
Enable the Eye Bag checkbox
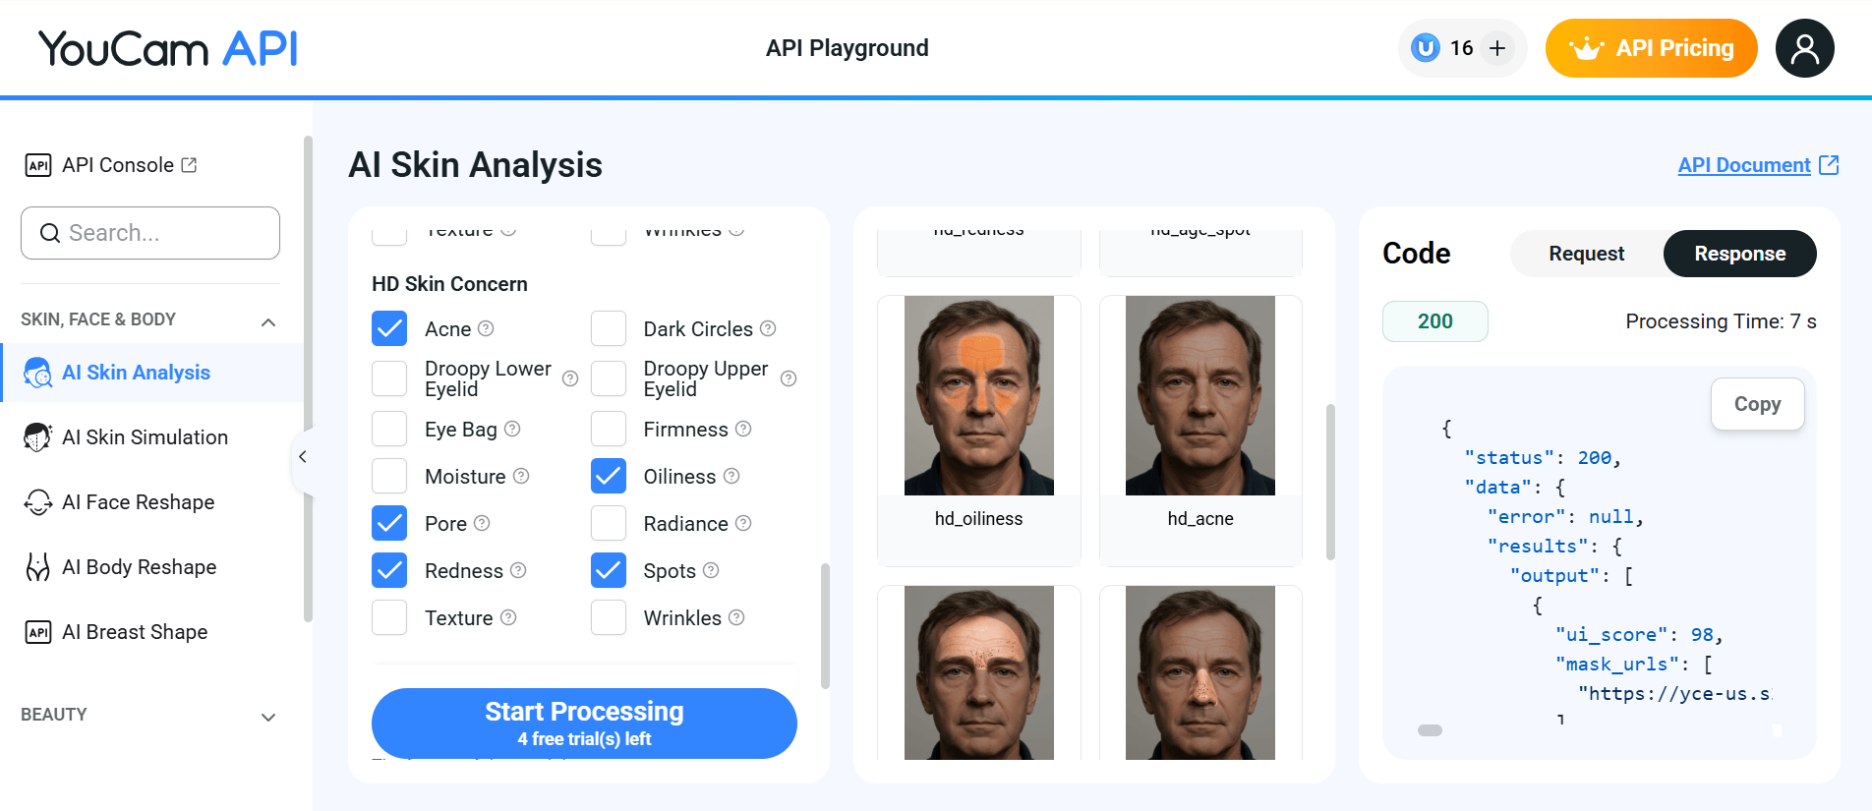coord(389,429)
